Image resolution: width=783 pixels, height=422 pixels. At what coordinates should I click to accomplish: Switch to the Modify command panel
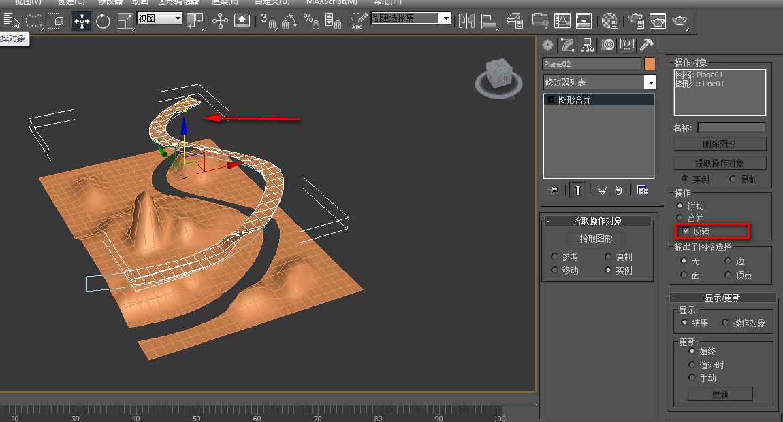567,45
